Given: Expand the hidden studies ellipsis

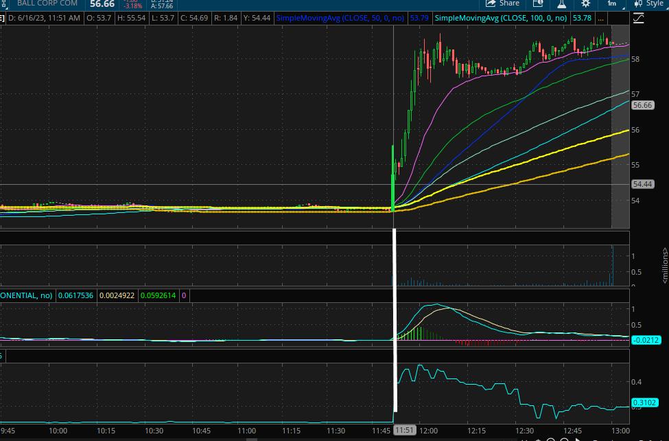Looking at the screenshot, I should pos(602,18).
